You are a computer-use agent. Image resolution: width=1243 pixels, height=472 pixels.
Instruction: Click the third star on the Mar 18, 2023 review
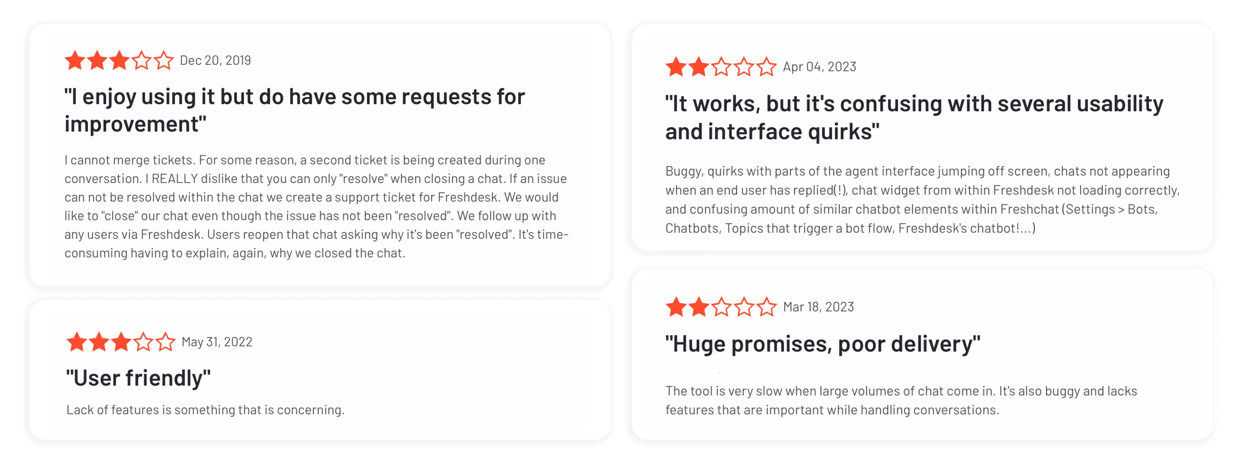point(721,307)
